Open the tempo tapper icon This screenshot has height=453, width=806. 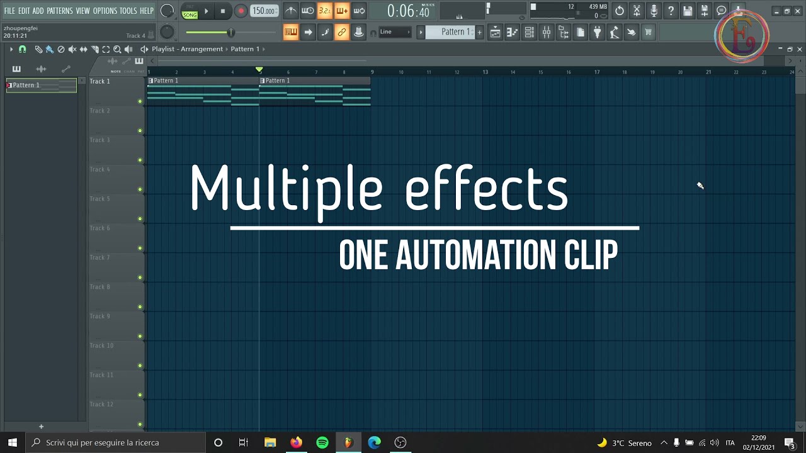pyautogui.click(x=615, y=32)
